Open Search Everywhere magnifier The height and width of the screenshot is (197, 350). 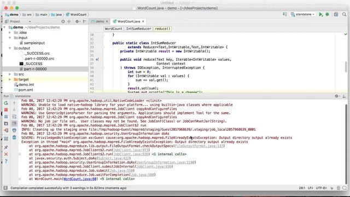point(344,14)
